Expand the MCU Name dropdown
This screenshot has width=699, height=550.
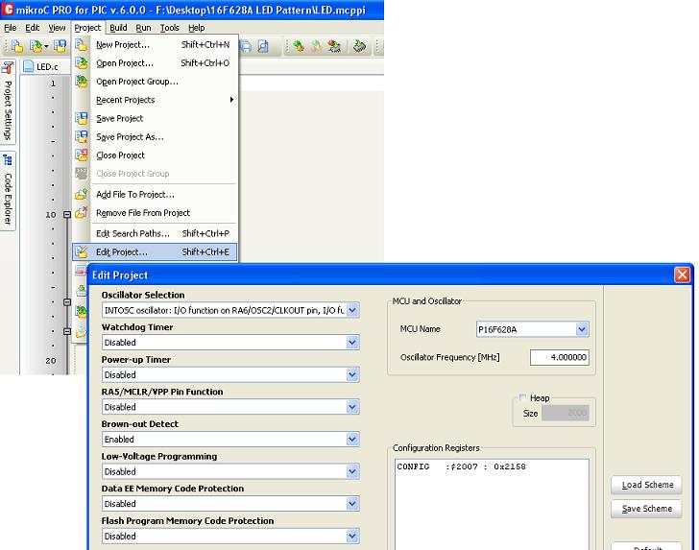[582, 329]
